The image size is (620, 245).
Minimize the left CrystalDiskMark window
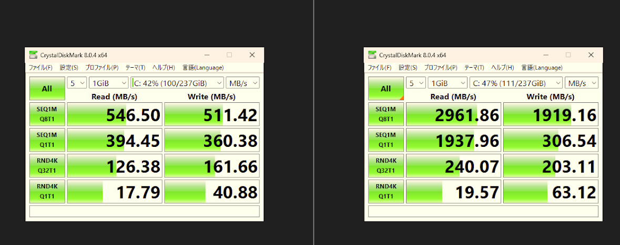pos(207,55)
